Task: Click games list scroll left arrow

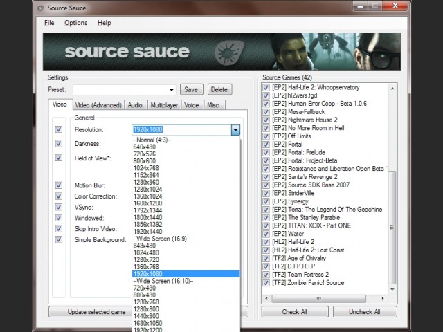Action: click(266, 298)
